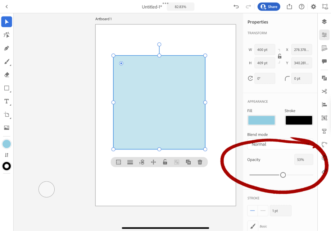
Task: Open the Help question mark icon
Action: click(301, 7)
